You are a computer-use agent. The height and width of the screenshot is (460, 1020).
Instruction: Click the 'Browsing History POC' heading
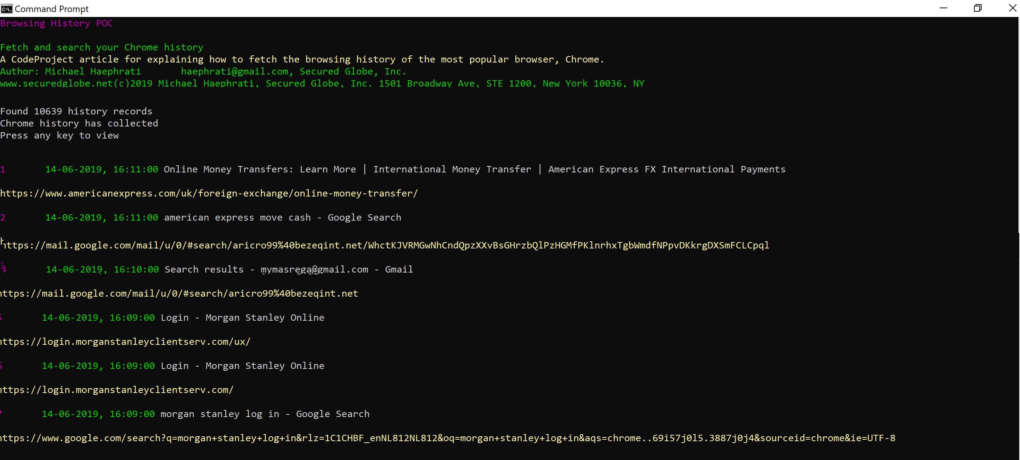coord(57,23)
